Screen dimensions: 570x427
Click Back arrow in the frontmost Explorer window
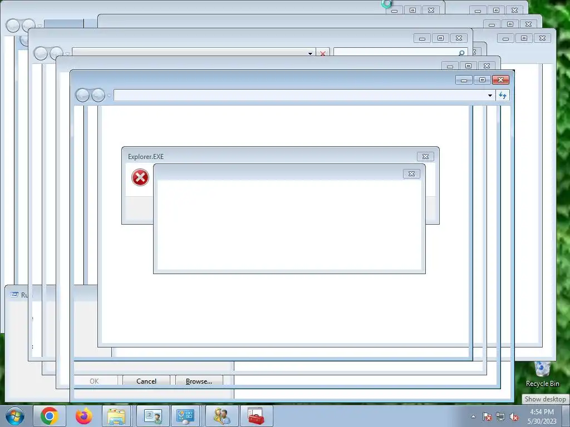point(83,96)
